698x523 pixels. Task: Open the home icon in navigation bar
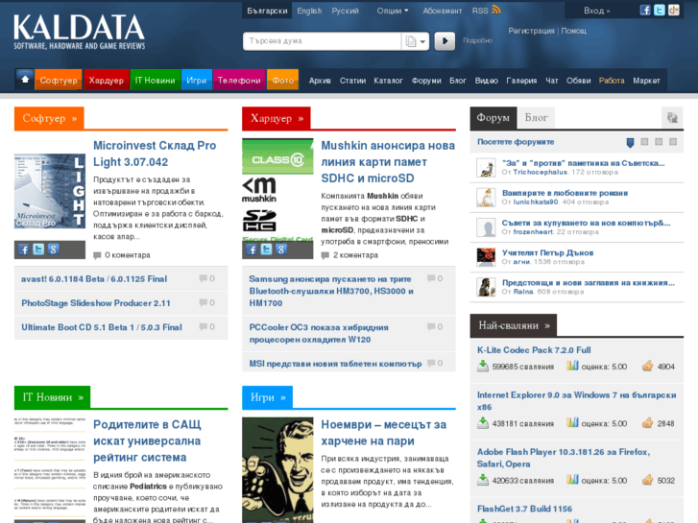(x=25, y=80)
